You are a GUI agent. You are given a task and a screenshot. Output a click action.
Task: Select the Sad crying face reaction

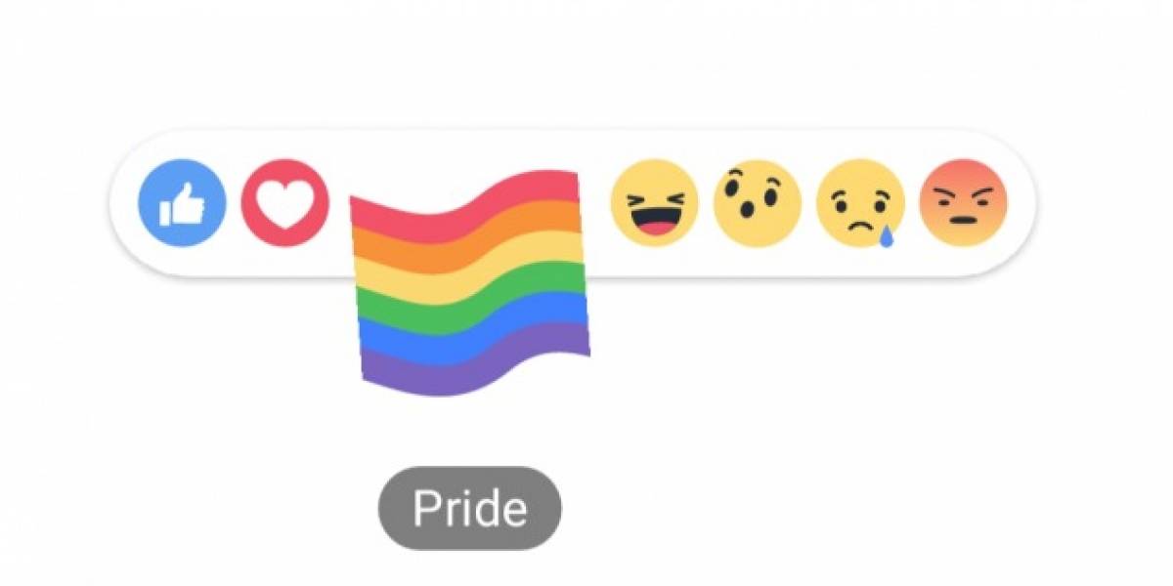click(860, 204)
